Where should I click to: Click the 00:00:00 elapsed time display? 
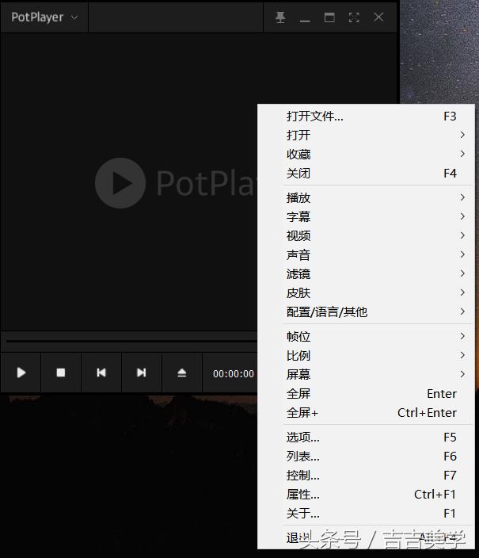(234, 373)
